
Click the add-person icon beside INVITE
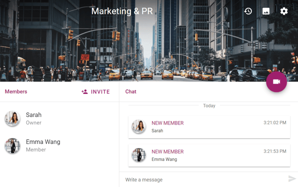[84, 92]
